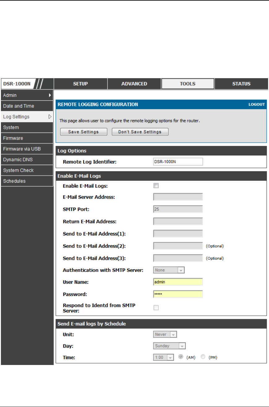Open System Check page
269x407 pixels.
(x=27, y=170)
